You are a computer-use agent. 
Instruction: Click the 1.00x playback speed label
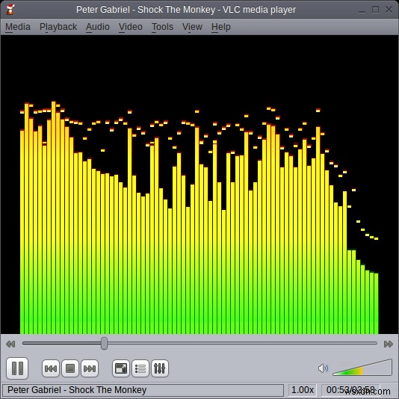[x=303, y=389]
